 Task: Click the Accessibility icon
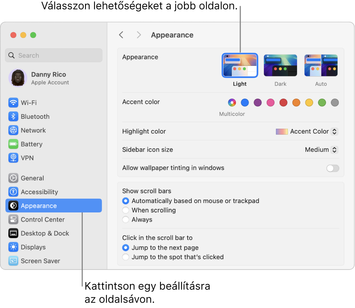13,192
